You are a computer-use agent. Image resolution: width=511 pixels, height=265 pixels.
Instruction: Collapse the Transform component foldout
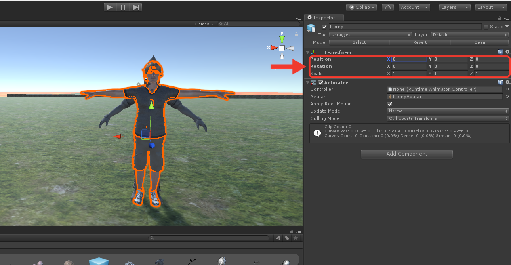[308, 53]
